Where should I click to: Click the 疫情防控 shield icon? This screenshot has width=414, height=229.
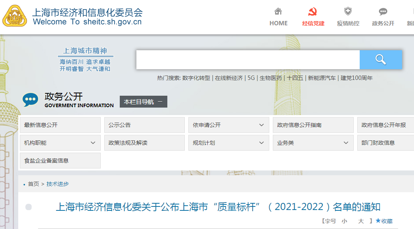click(x=348, y=11)
